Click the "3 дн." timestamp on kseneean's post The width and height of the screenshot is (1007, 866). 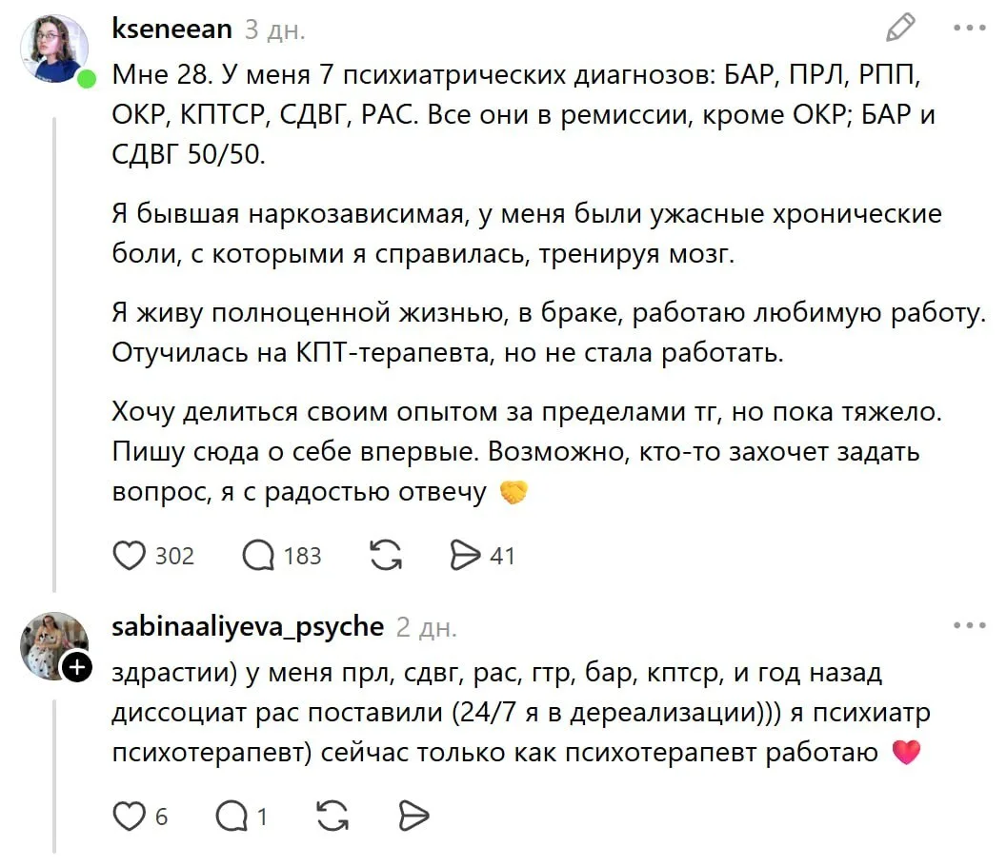pyautogui.click(x=275, y=30)
